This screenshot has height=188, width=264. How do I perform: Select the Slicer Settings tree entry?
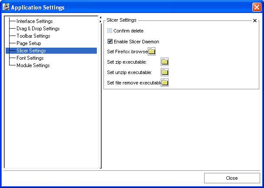coord(31,51)
